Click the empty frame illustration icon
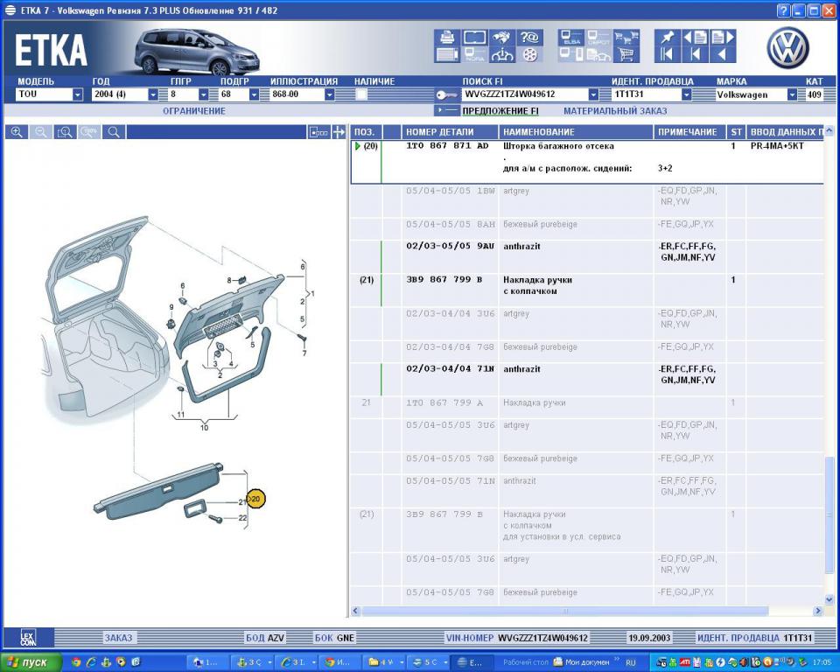This screenshot has width=840, height=672. pyautogui.click(x=474, y=38)
